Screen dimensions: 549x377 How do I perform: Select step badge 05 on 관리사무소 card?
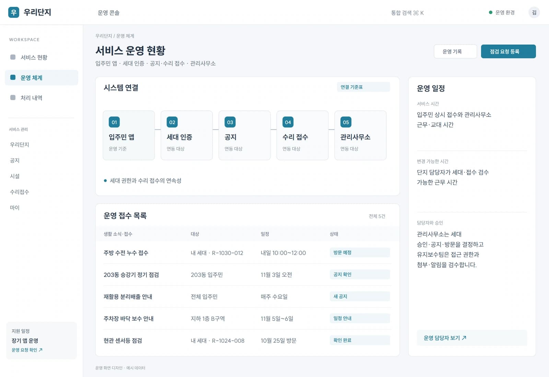click(346, 122)
